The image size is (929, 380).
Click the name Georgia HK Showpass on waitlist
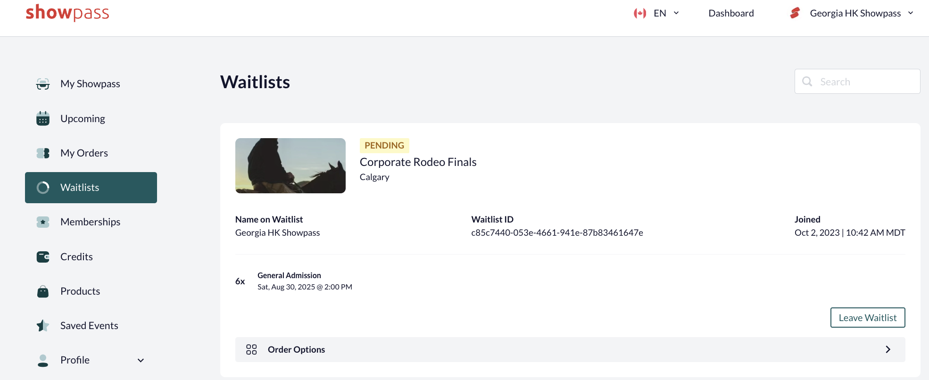click(x=277, y=233)
